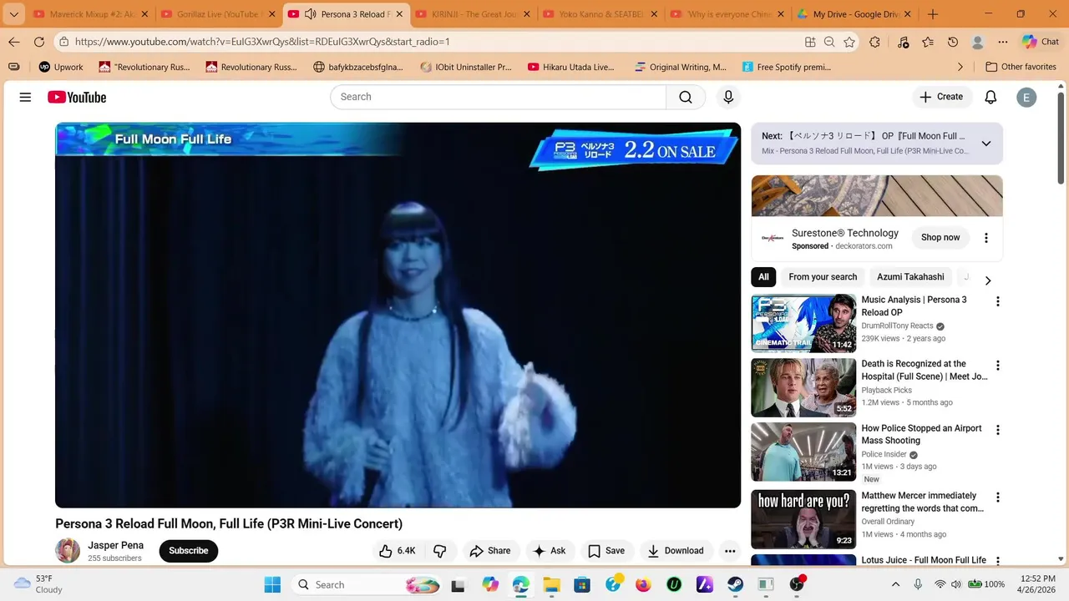
Task: Start voice search with the microphone icon
Action: tap(728, 97)
